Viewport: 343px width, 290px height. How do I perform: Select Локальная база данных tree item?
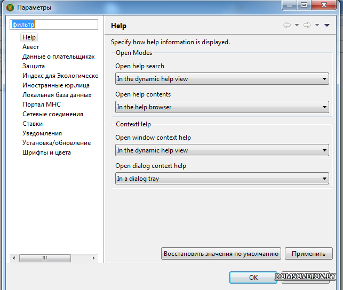(x=57, y=95)
